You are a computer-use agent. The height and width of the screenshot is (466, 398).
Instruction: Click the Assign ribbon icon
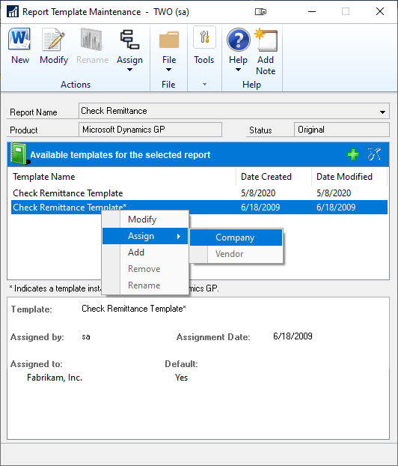pos(129,39)
